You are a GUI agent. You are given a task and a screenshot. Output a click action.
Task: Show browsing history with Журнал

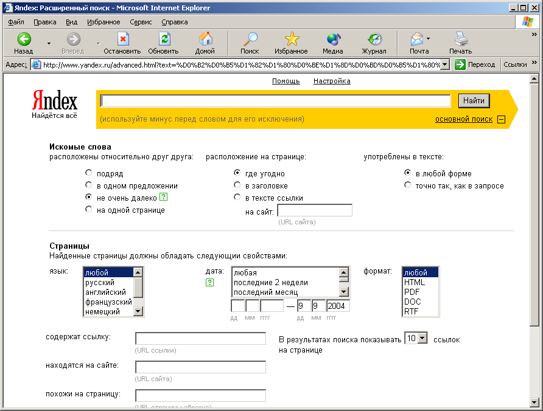[374, 43]
